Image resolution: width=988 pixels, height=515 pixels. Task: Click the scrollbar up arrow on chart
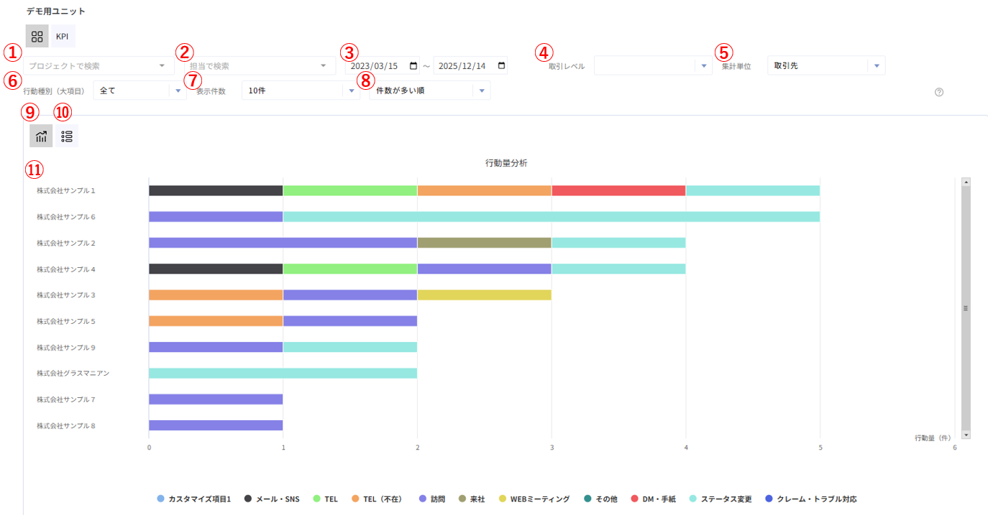(x=966, y=182)
